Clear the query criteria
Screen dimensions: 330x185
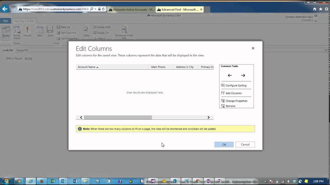(86, 32)
